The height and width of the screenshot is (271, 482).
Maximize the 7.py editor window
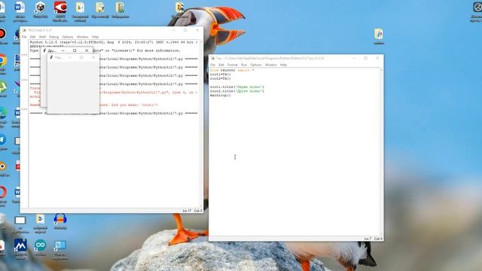[x=365, y=58]
